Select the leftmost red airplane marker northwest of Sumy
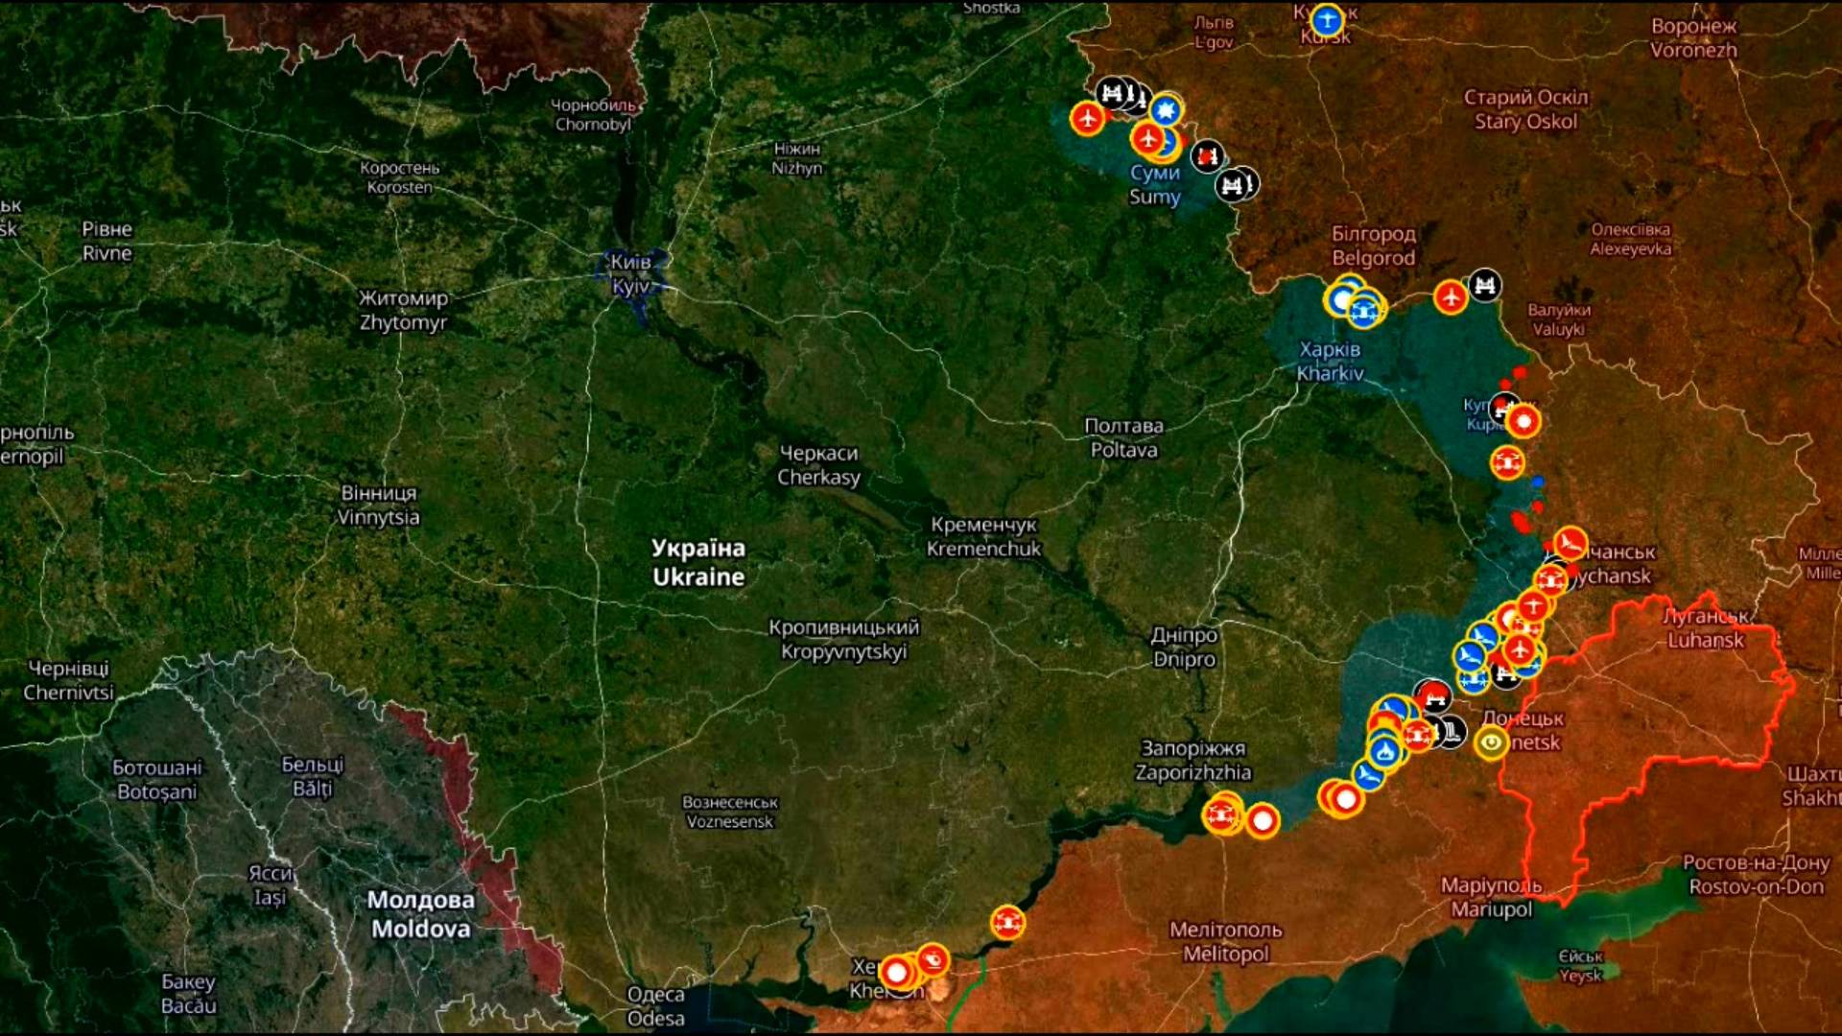1842x1036 pixels. coord(1087,119)
